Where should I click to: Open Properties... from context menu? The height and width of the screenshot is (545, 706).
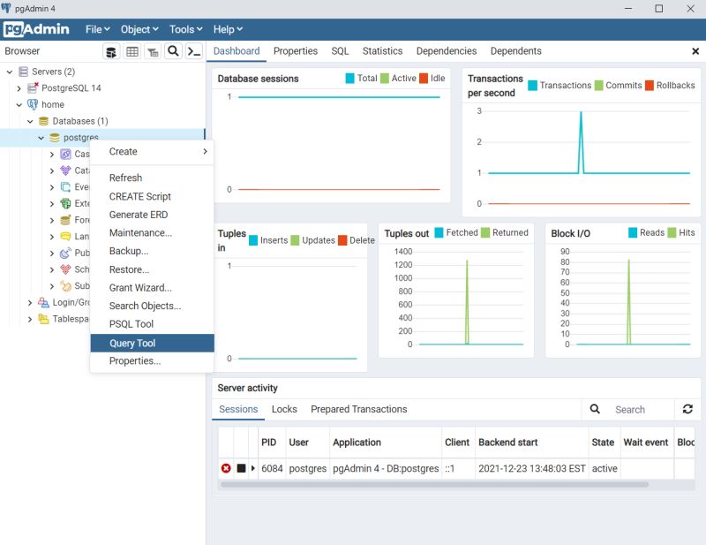152,361
